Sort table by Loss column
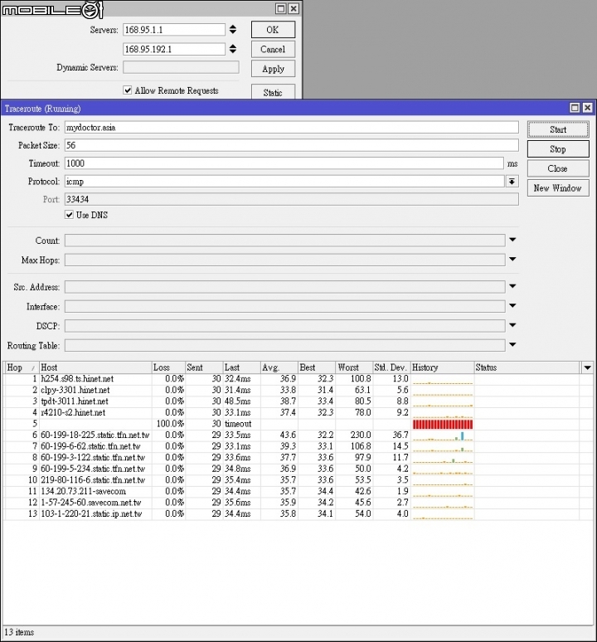This screenshot has height=642, width=597. [x=168, y=367]
